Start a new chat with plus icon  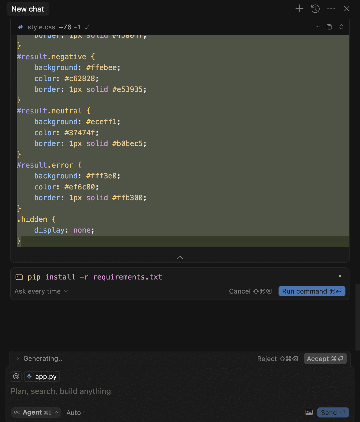[x=299, y=9]
